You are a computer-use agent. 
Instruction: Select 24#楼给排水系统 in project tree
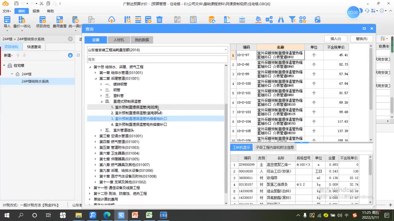pyautogui.click(x=35, y=81)
